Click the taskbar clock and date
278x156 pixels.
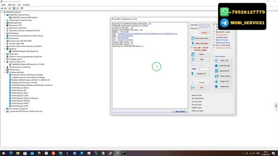point(265,153)
